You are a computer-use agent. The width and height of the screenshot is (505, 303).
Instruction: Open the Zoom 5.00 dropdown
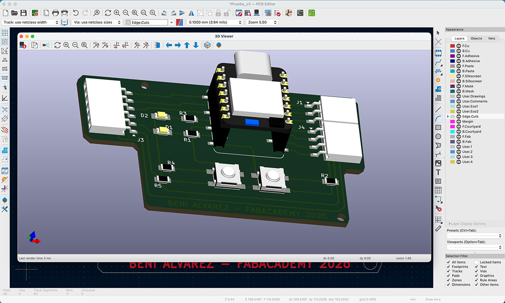point(261,22)
